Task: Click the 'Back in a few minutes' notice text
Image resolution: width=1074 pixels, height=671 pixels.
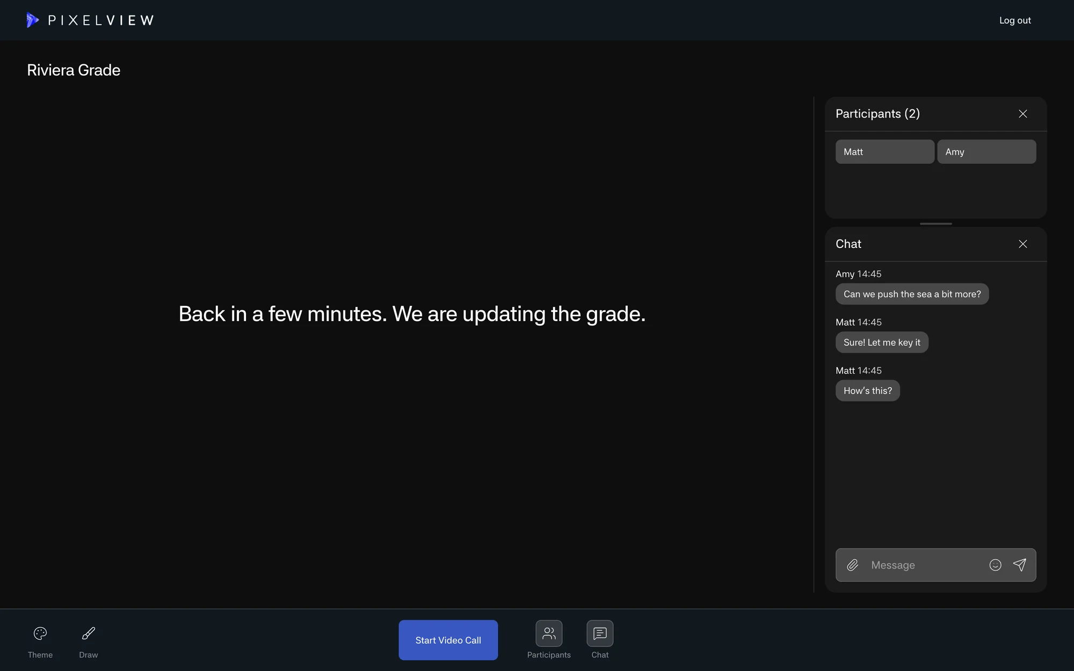Action: pyautogui.click(x=412, y=314)
